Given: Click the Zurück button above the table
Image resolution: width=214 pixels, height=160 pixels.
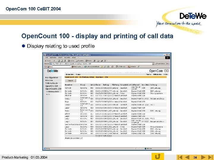Looking at the screenshot, I should tap(70, 81).
